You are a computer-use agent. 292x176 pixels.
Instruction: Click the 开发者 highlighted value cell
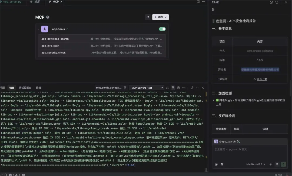tap(260, 70)
